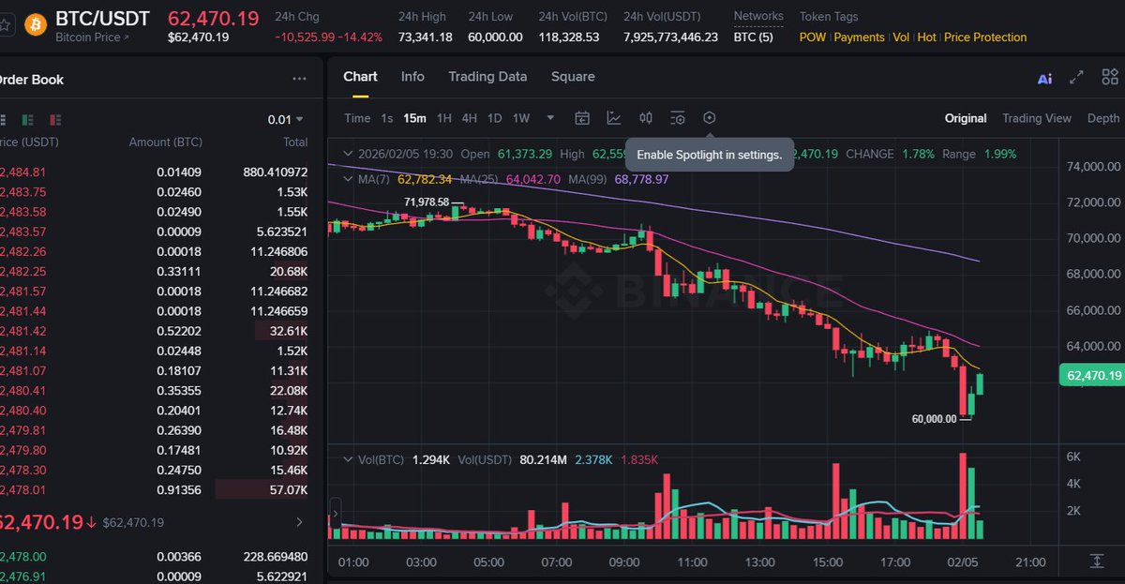
Task: Open the Networks BTC (5) selector
Action: (x=753, y=37)
